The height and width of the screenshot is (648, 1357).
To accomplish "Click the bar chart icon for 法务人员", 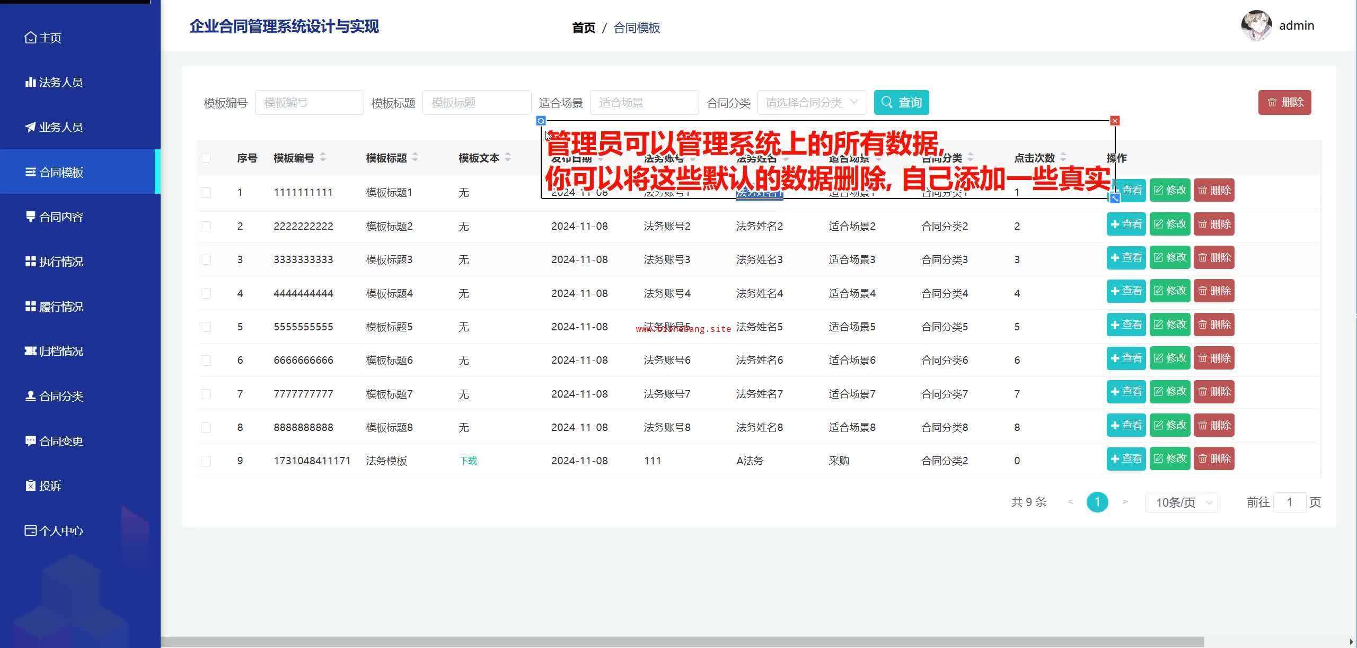I will 30,82.
